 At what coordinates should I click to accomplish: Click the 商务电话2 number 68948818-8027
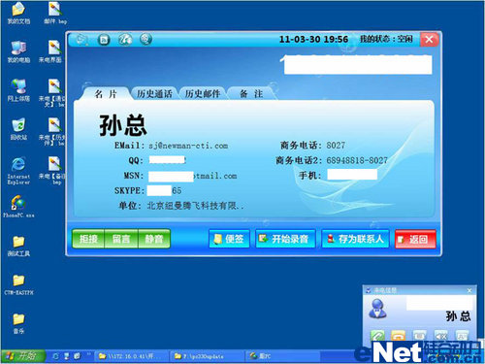[357, 160]
